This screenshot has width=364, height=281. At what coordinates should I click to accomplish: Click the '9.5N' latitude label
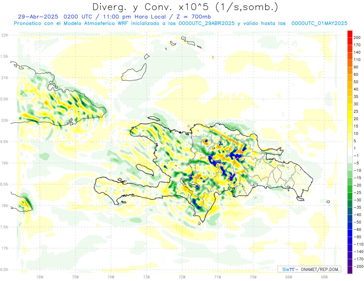click(x=4, y=142)
